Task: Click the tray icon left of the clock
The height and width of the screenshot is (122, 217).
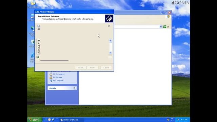Action: coord(178,120)
